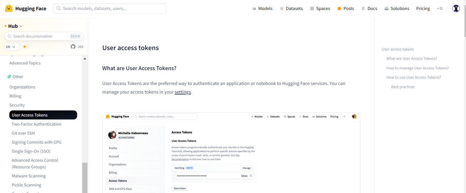This screenshot has height=193, width=466.
Task: Open Git over SSH page
Action: click(23, 133)
